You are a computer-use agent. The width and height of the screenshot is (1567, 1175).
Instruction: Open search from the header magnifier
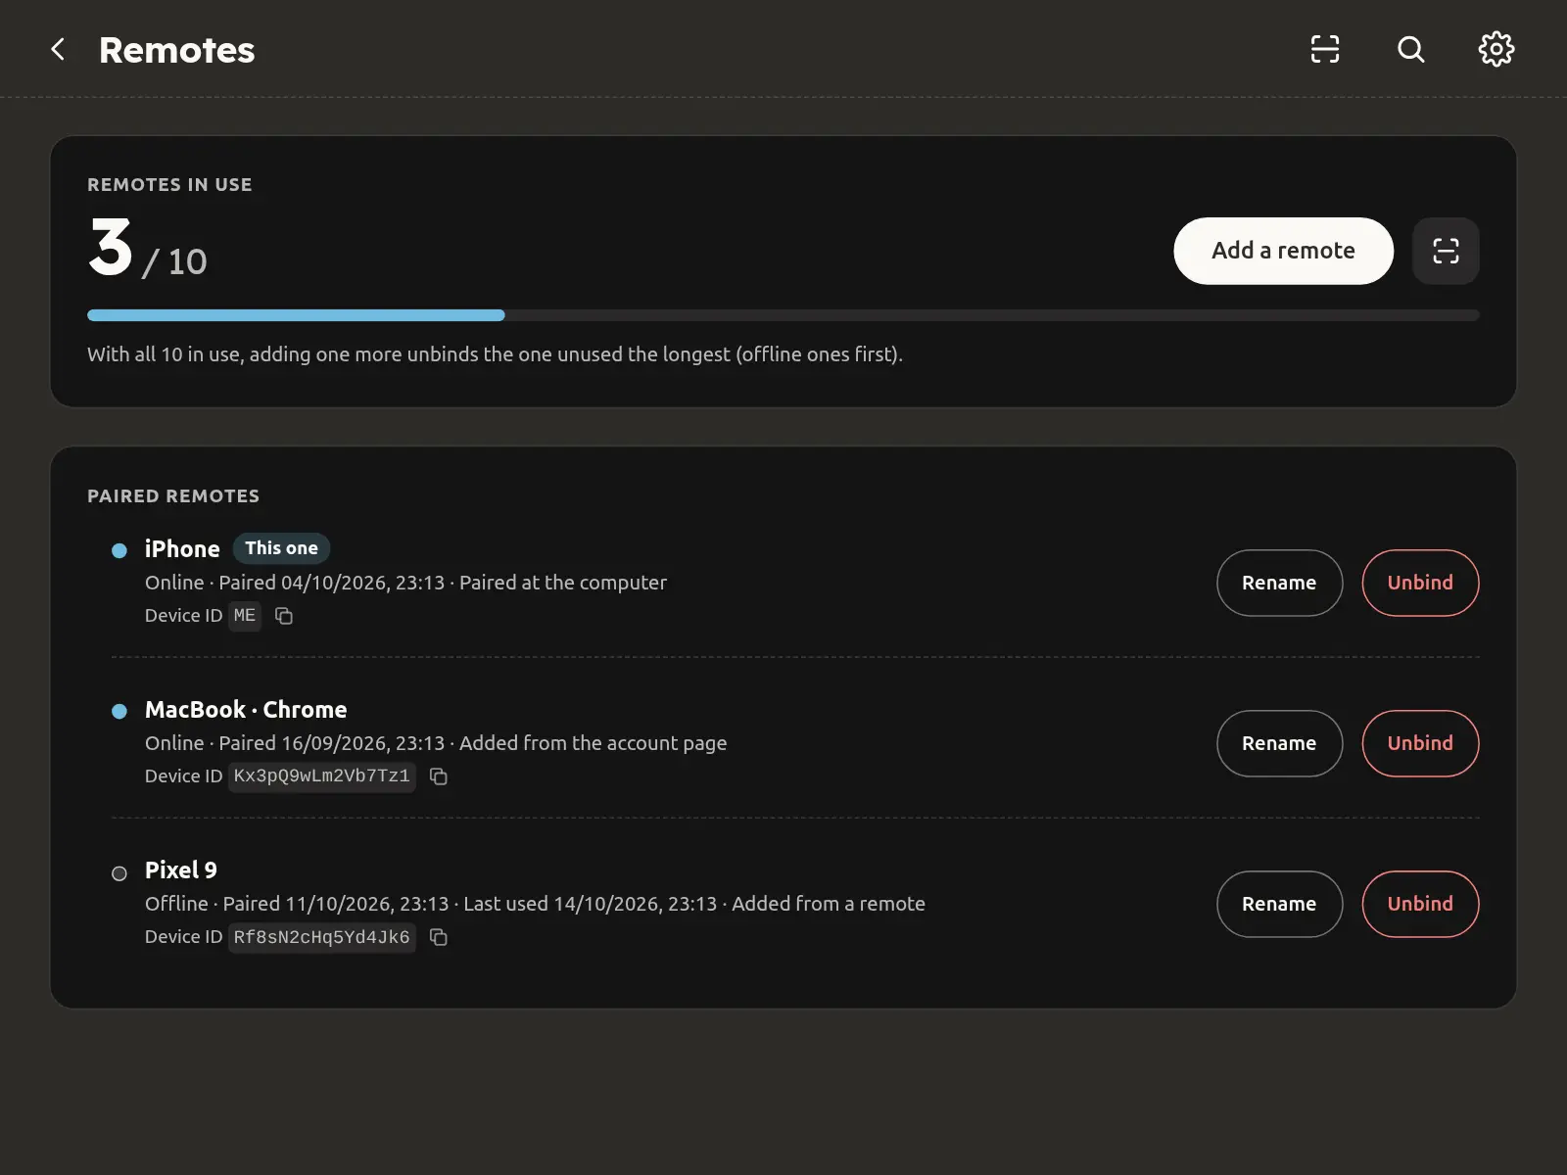pos(1410,49)
